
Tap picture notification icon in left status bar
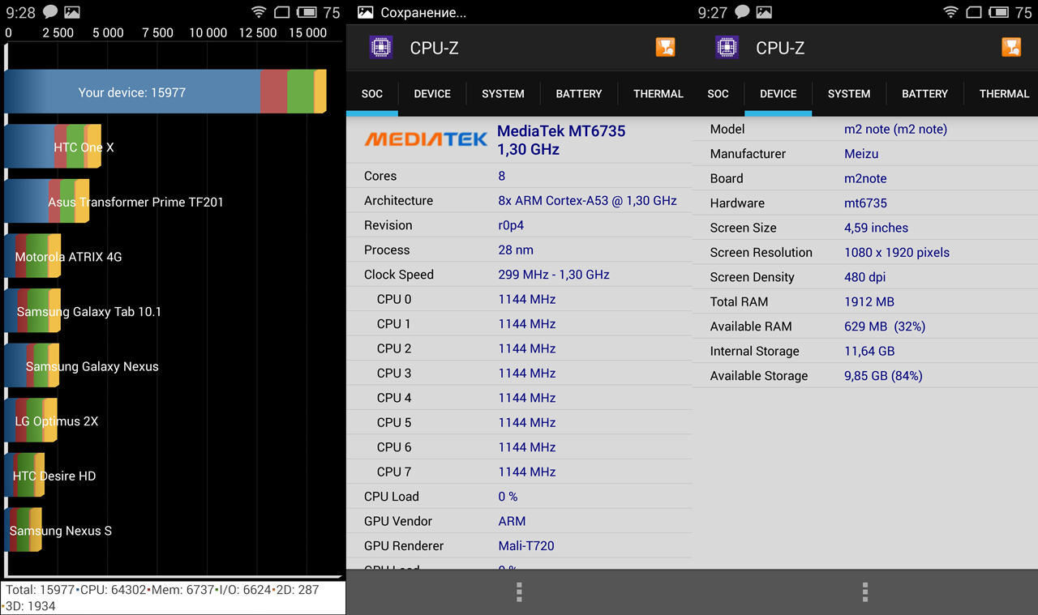coord(72,12)
